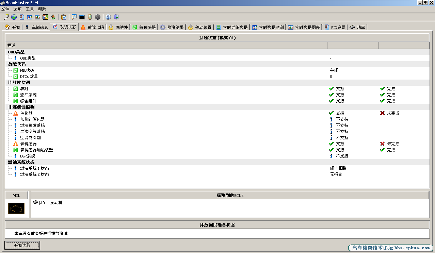435x253 pixels.
Task: Click the warning triangle beside 氧传感器 row
Action: 16,144
